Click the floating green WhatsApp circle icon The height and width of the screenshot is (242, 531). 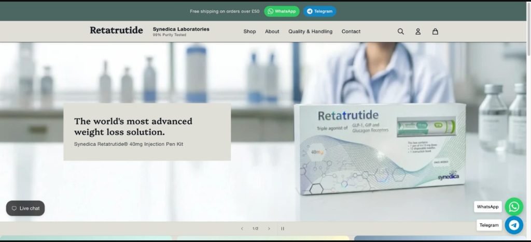tap(514, 206)
